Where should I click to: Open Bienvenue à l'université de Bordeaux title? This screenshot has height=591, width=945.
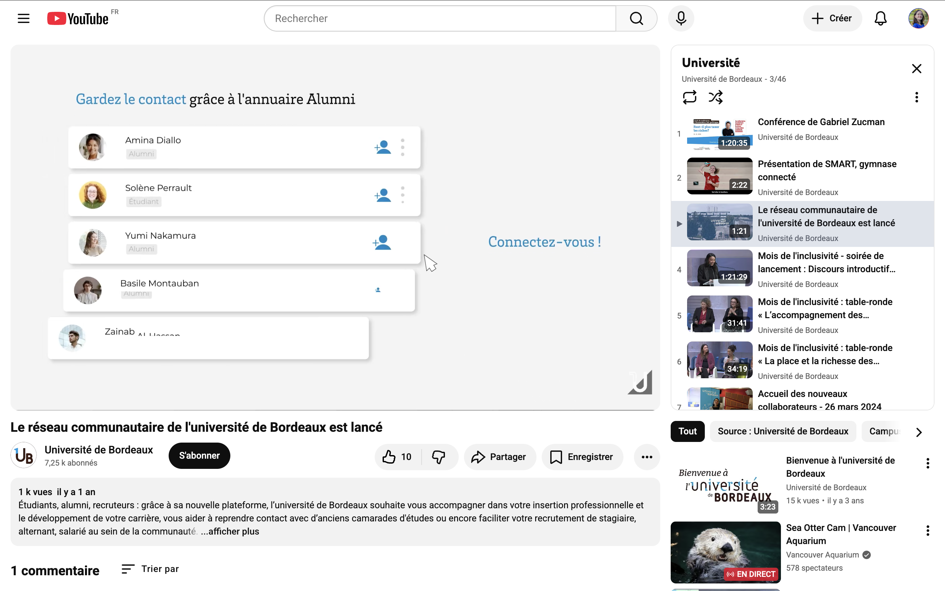[x=840, y=467]
